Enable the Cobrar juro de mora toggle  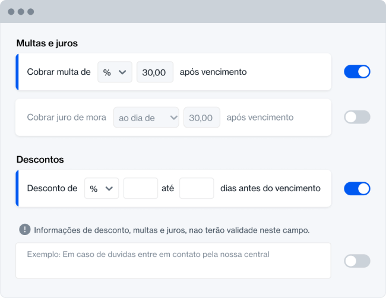[x=357, y=117]
